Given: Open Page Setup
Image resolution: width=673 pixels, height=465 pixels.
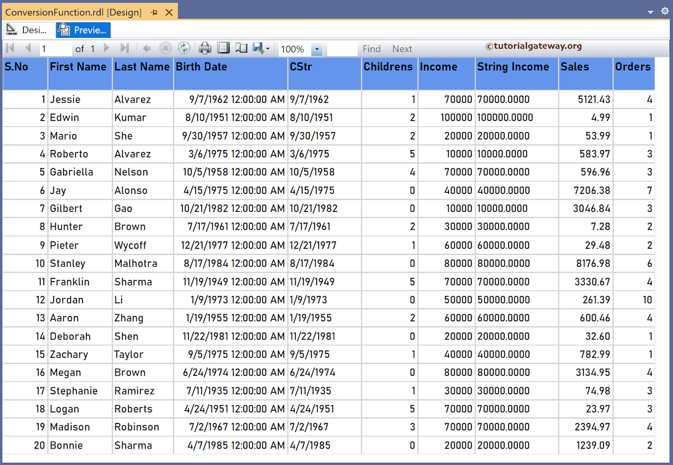Looking at the screenshot, I should pos(240,48).
